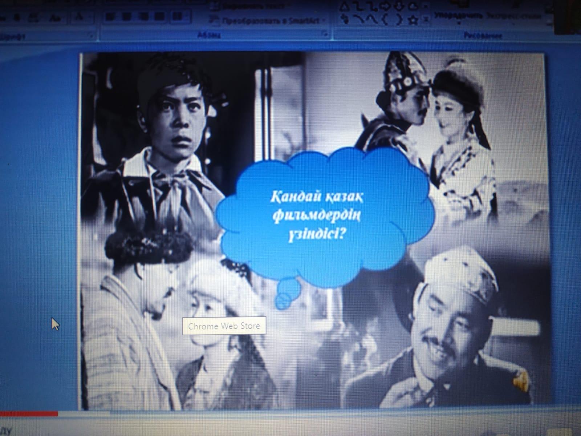581x436 pixels.
Task: Expand the shapes gallery more arrow
Action: [x=426, y=21]
